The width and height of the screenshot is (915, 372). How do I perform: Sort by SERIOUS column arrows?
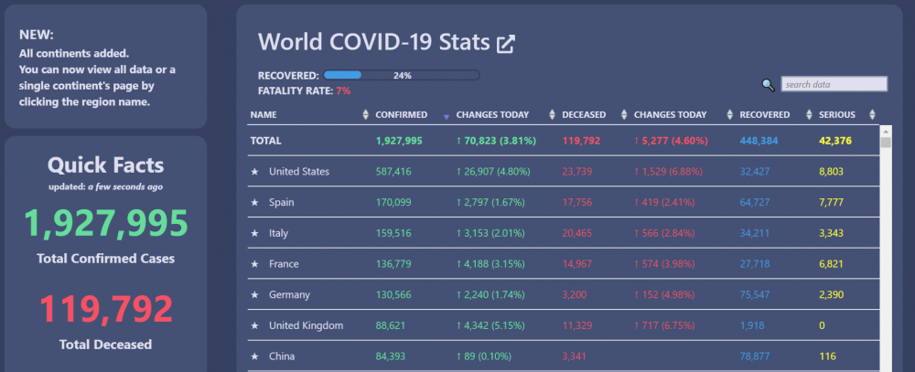872,115
